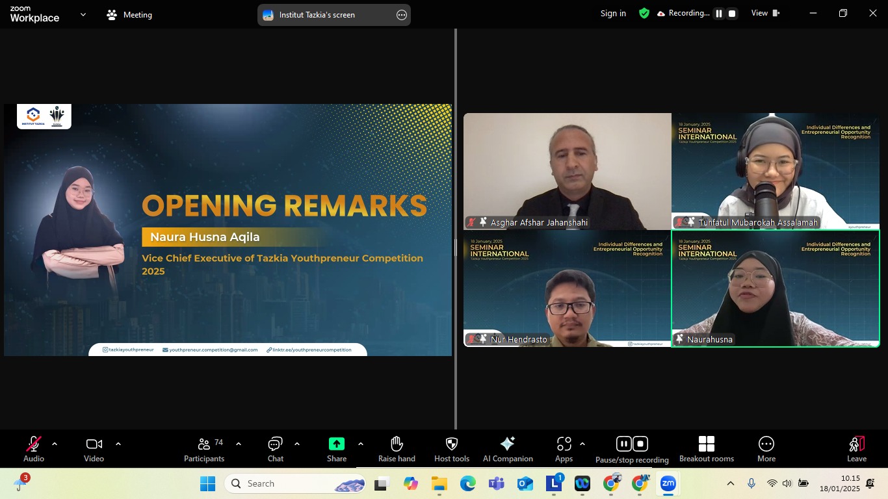
Task: Select Nur Hendrasto's video tile
Action: 568,288
